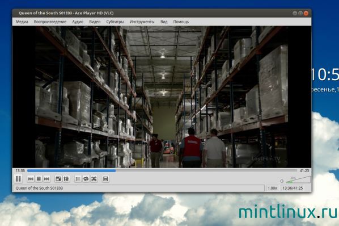Open the Инструменты menu
The image size is (339, 226).
tap(142, 22)
